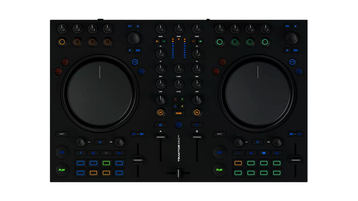The width and height of the screenshot is (358, 201).
Task: Tap the lower red round button left deck
Action: [59, 71]
